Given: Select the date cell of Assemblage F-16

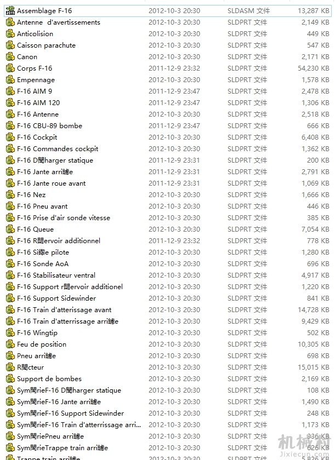Looking at the screenshot, I should pyautogui.click(x=174, y=11).
